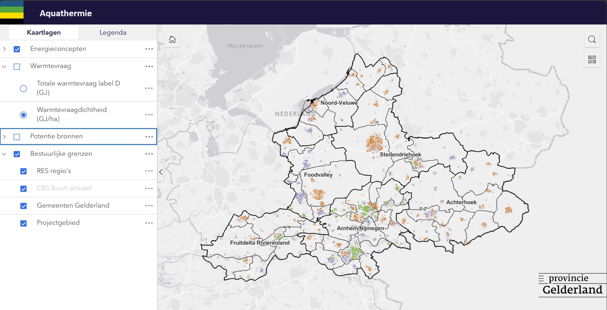
Task: Toggle CBS Buurt actueel checkbox
Action: click(24, 189)
